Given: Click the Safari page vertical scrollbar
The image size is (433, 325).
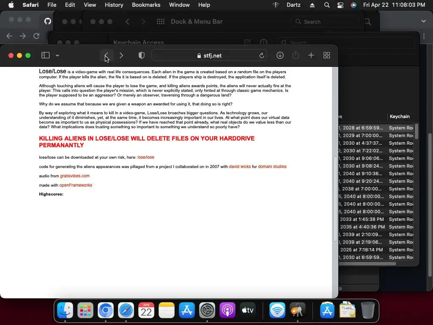Looking at the screenshot, I should click(x=335, y=199).
